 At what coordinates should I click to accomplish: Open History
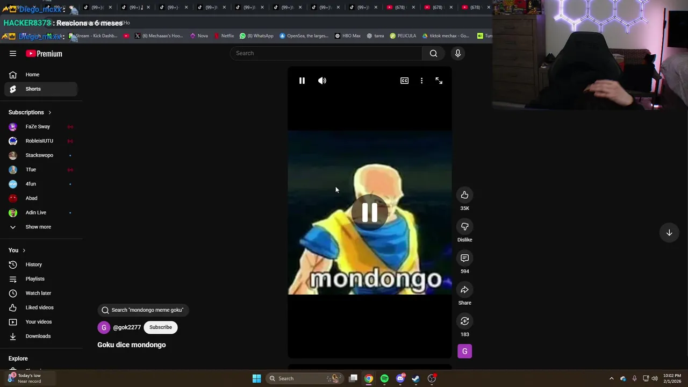click(x=41, y=264)
